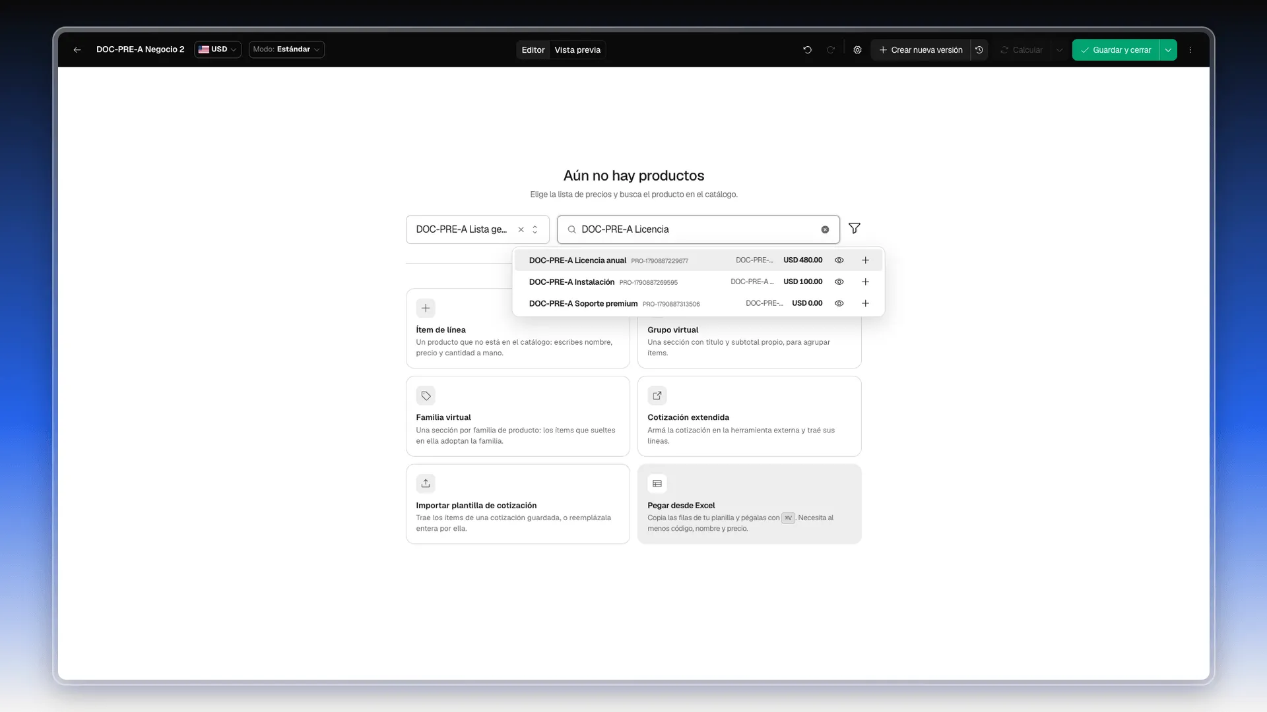
Task: Preview DOC-PRE-A Licencia anual with eye icon
Action: 839,260
